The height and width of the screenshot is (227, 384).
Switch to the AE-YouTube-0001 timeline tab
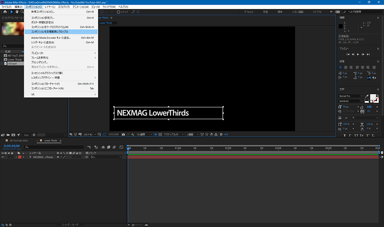[19, 140]
